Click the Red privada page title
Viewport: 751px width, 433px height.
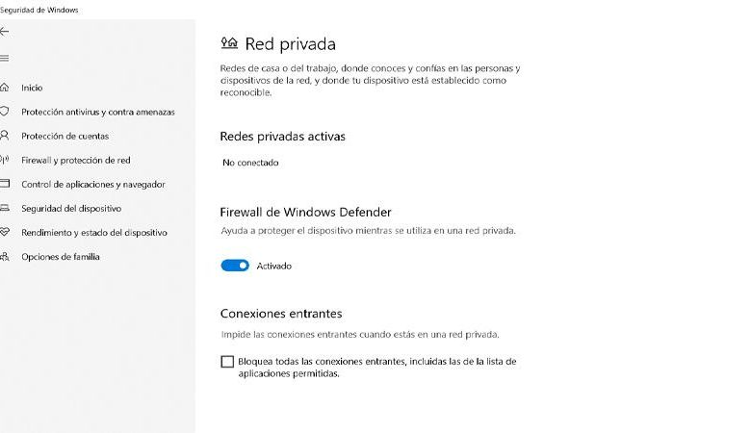pos(291,43)
